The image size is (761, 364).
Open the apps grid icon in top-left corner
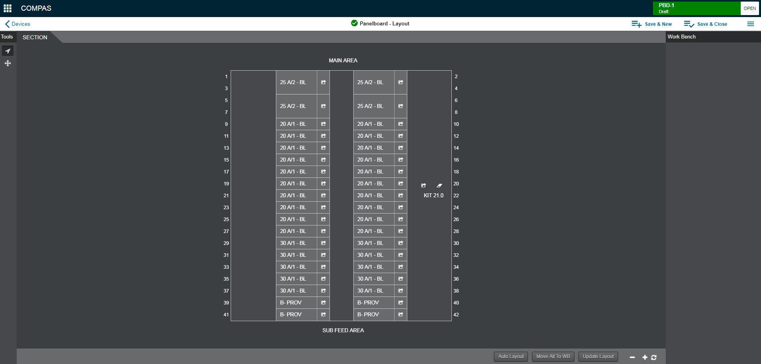[7, 8]
